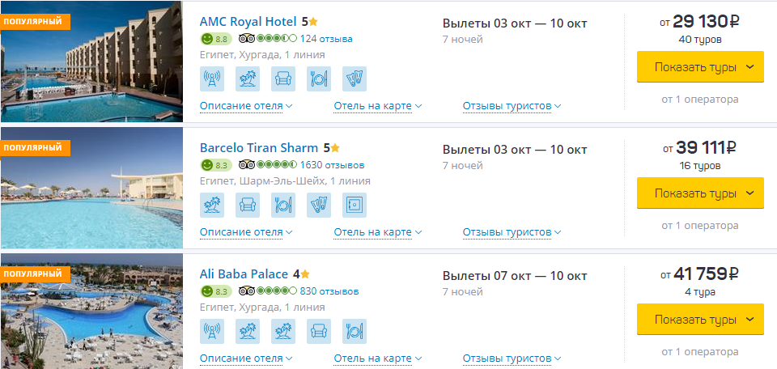Click the armchair icon for Barcelo Tiran Sharm
777x369 pixels.
click(248, 205)
